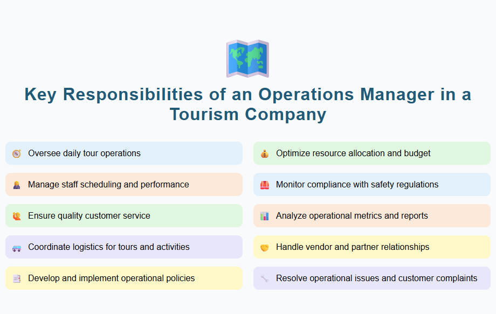Click the main title of the infographic
This screenshot has height=314, width=496.
point(247,104)
